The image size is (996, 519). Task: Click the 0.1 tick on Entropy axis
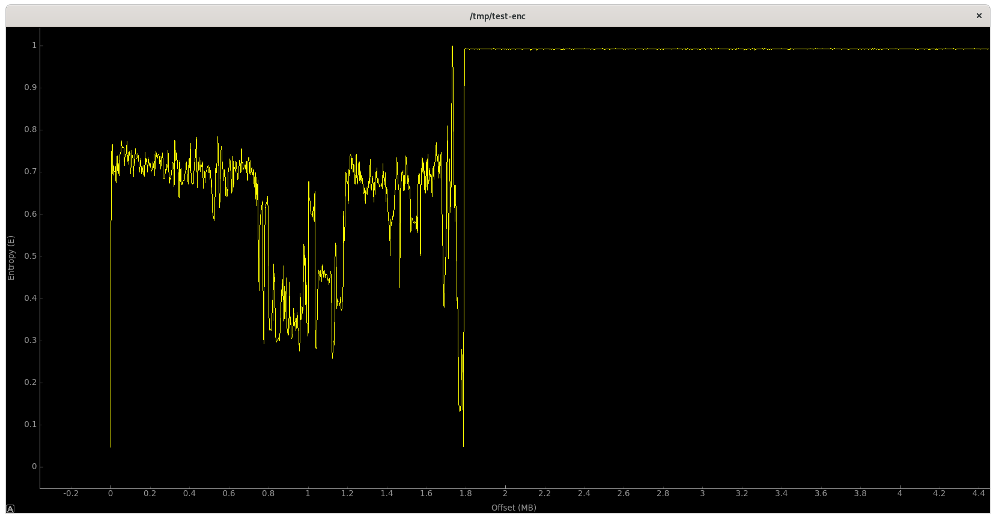(x=30, y=424)
